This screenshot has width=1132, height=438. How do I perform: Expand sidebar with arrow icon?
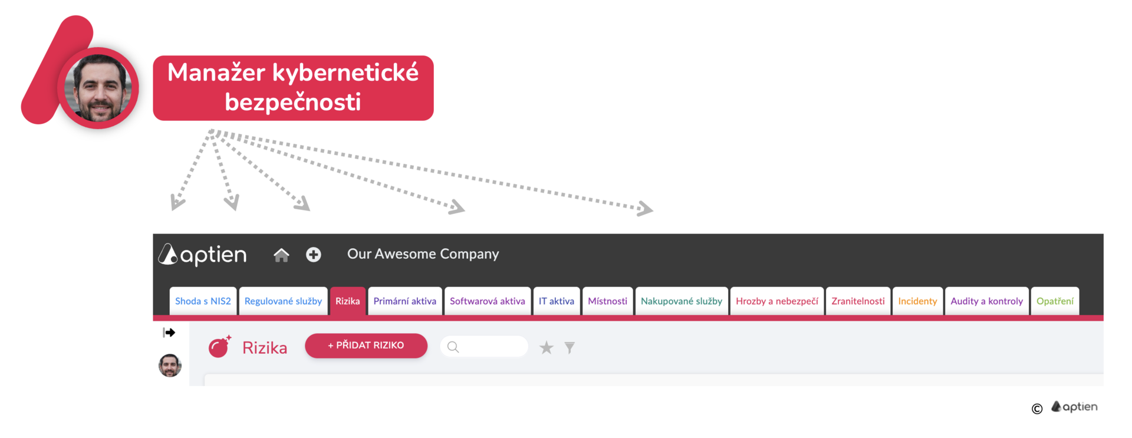click(169, 332)
